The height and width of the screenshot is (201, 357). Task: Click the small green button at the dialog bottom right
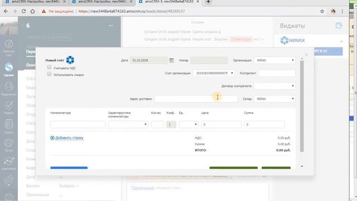pos(276,168)
